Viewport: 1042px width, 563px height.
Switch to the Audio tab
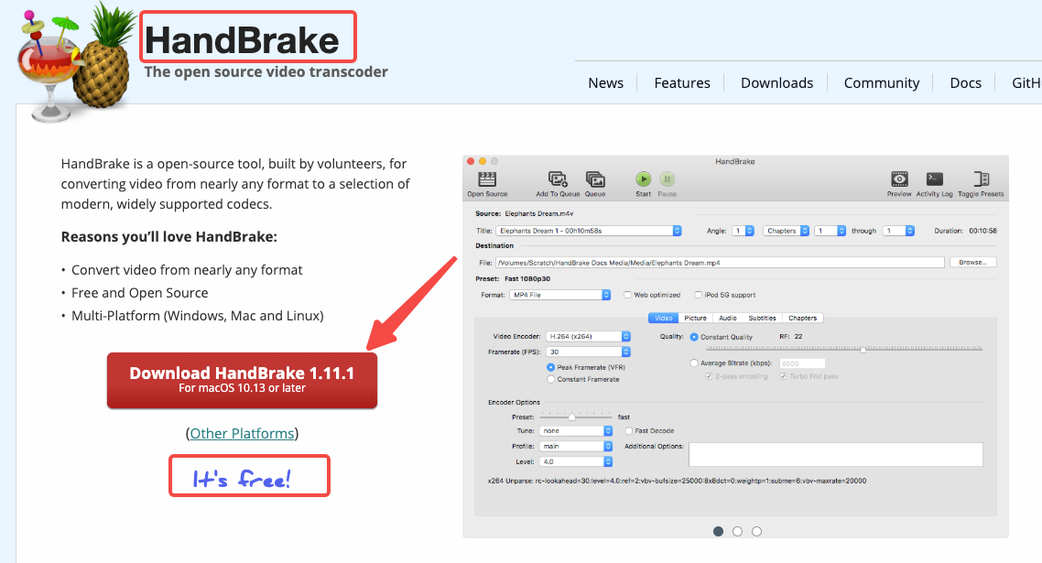pos(728,318)
